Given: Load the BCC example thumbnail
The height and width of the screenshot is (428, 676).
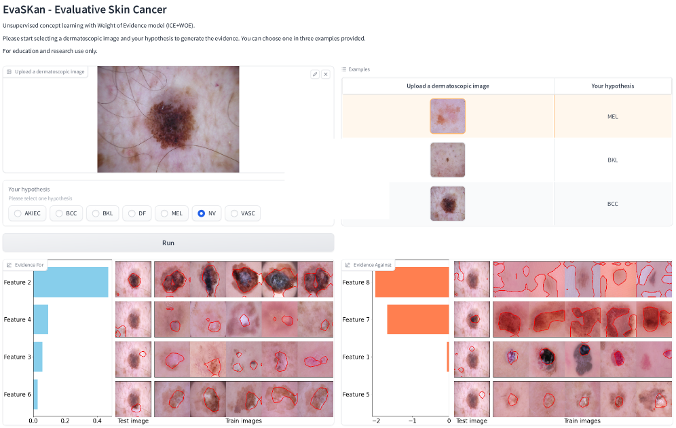Looking at the screenshot, I should coord(447,203).
